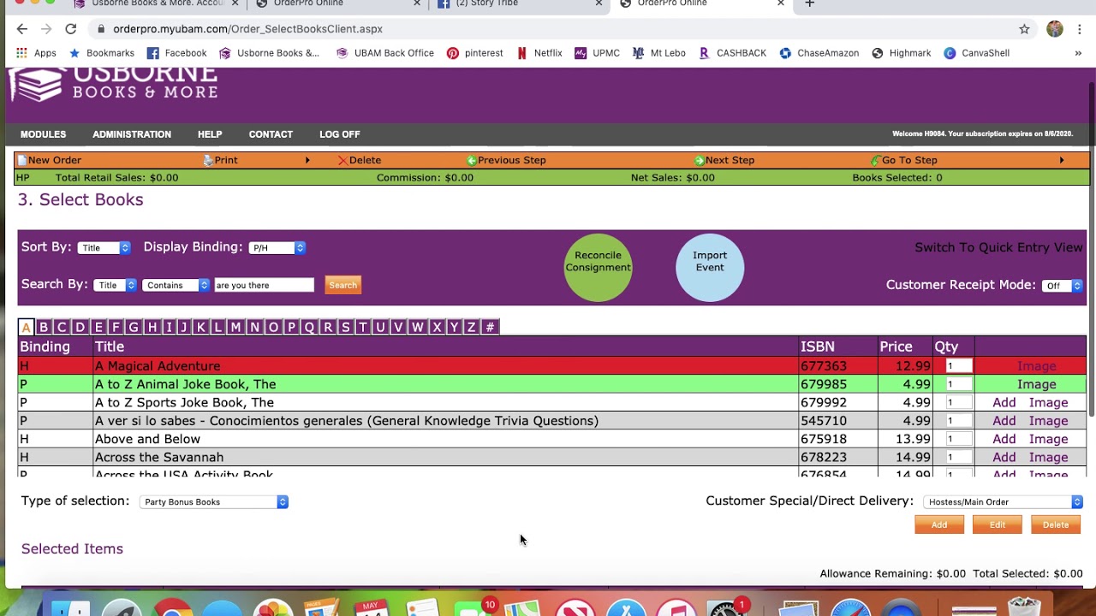The height and width of the screenshot is (616, 1096).
Task: Open the Sort By dropdown
Action: pyautogui.click(x=104, y=248)
